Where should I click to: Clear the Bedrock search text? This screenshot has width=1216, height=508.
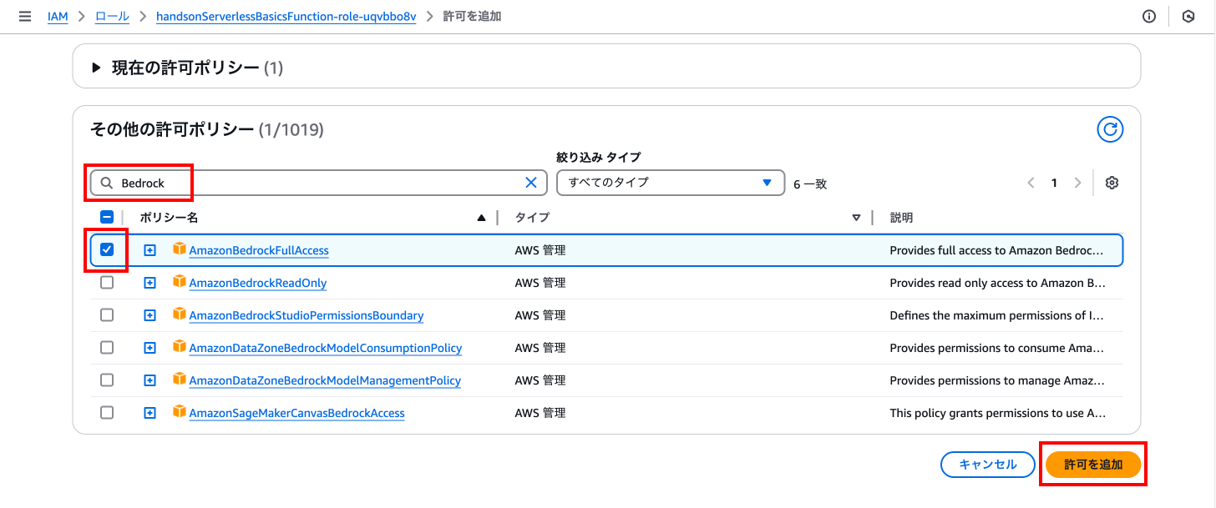(531, 183)
